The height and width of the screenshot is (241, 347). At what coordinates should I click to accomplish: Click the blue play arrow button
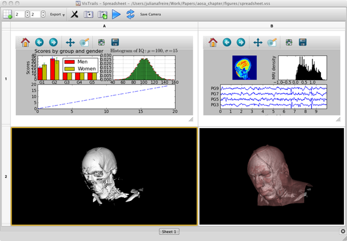tap(116, 15)
